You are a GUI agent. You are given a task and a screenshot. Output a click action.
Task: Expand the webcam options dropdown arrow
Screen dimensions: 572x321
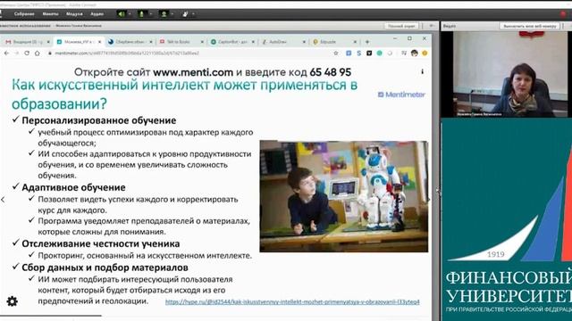[x=172, y=14]
